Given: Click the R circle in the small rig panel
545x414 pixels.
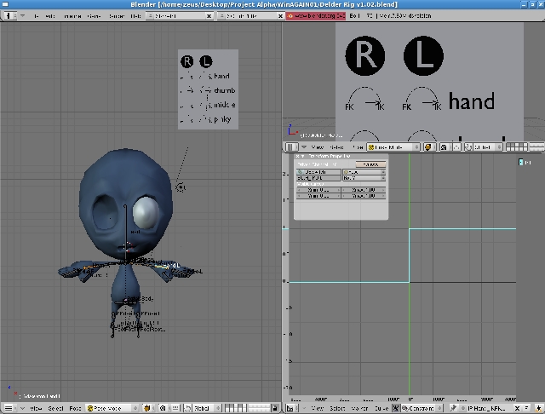Looking at the screenshot, I should [x=187, y=61].
